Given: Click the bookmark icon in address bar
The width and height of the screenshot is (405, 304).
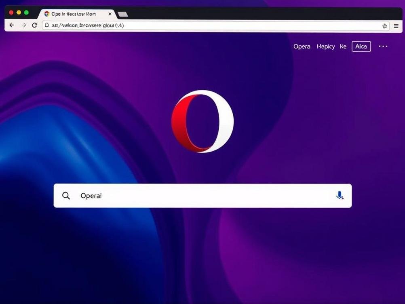Looking at the screenshot, I should pyautogui.click(x=385, y=25).
